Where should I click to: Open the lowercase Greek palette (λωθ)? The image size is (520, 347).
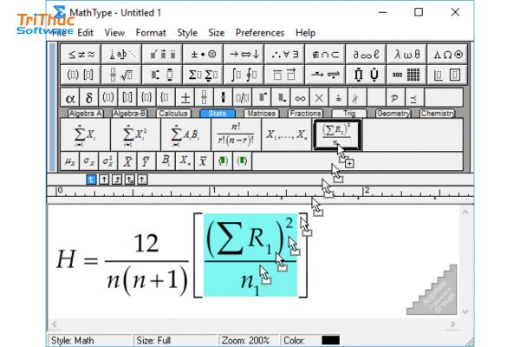click(406, 54)
